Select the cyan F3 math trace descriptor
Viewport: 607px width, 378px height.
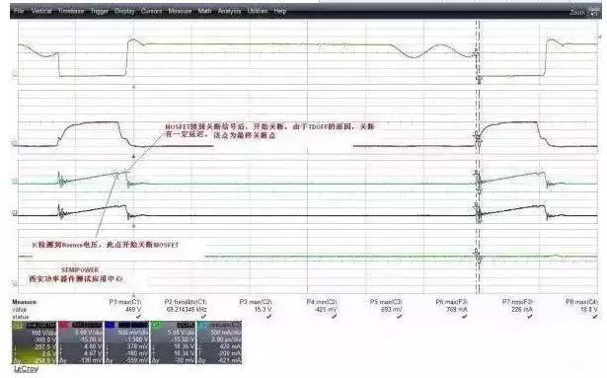[219, 342]
